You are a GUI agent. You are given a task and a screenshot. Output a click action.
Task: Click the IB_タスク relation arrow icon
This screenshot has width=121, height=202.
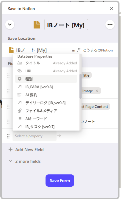point(20,127)
